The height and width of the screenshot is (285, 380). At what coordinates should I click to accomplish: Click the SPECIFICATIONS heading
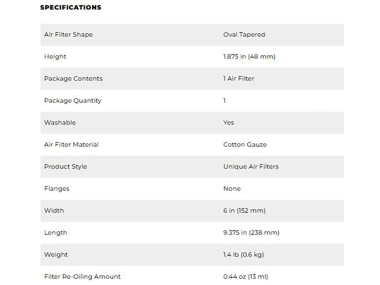pyautogui.click(x=71, y=8)
